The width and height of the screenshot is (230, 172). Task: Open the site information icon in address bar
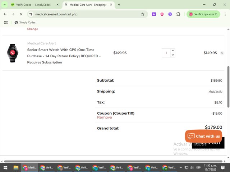coord(31,14)
